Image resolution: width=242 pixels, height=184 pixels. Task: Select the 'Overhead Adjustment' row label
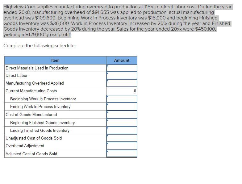[x=25, y=146]
